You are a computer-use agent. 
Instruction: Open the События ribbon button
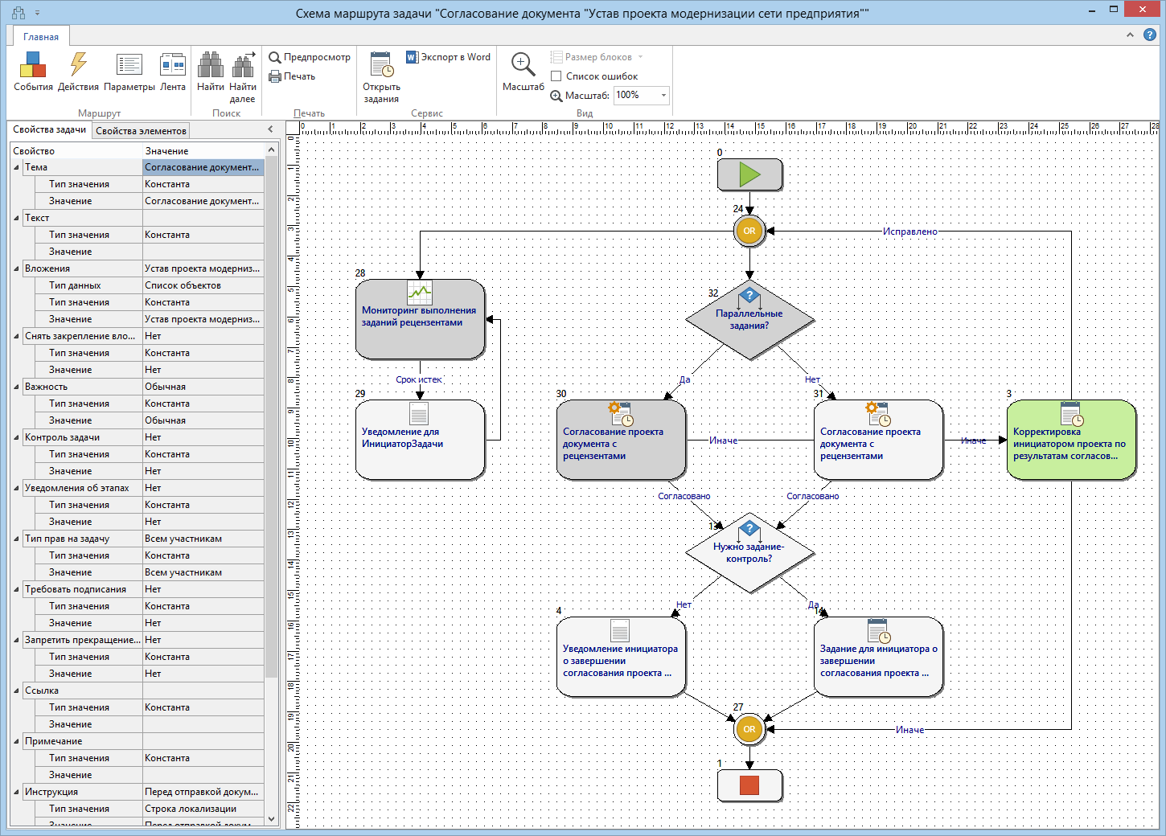33,71
